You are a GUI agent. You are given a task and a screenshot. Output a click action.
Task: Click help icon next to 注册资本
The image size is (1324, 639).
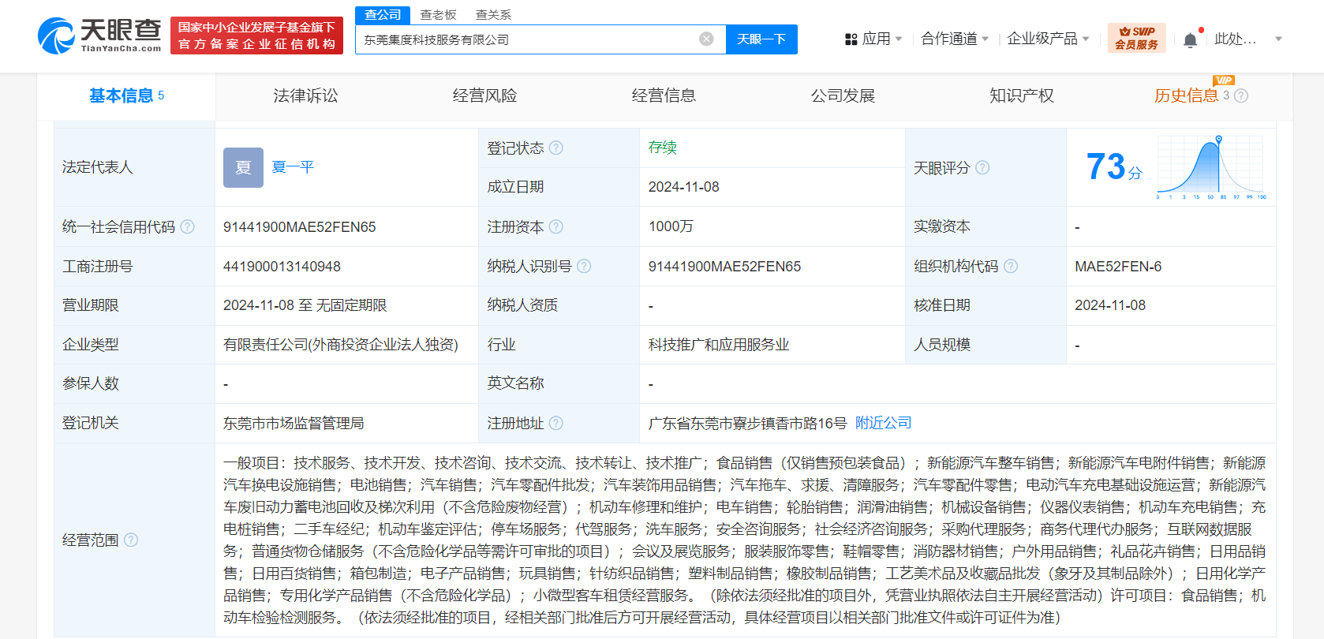coord(556,227)
